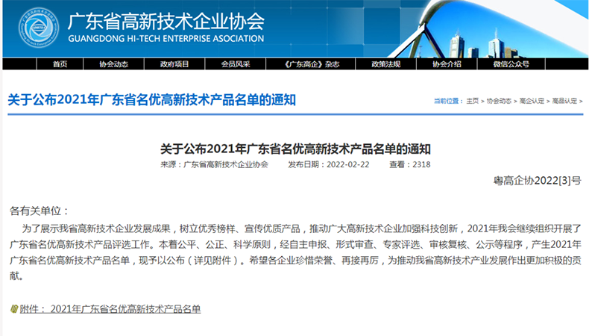Viewport: 589px width, 336px height.
Task: Open the 协会动态 navigation tab
Action: (x=113, y=64)
